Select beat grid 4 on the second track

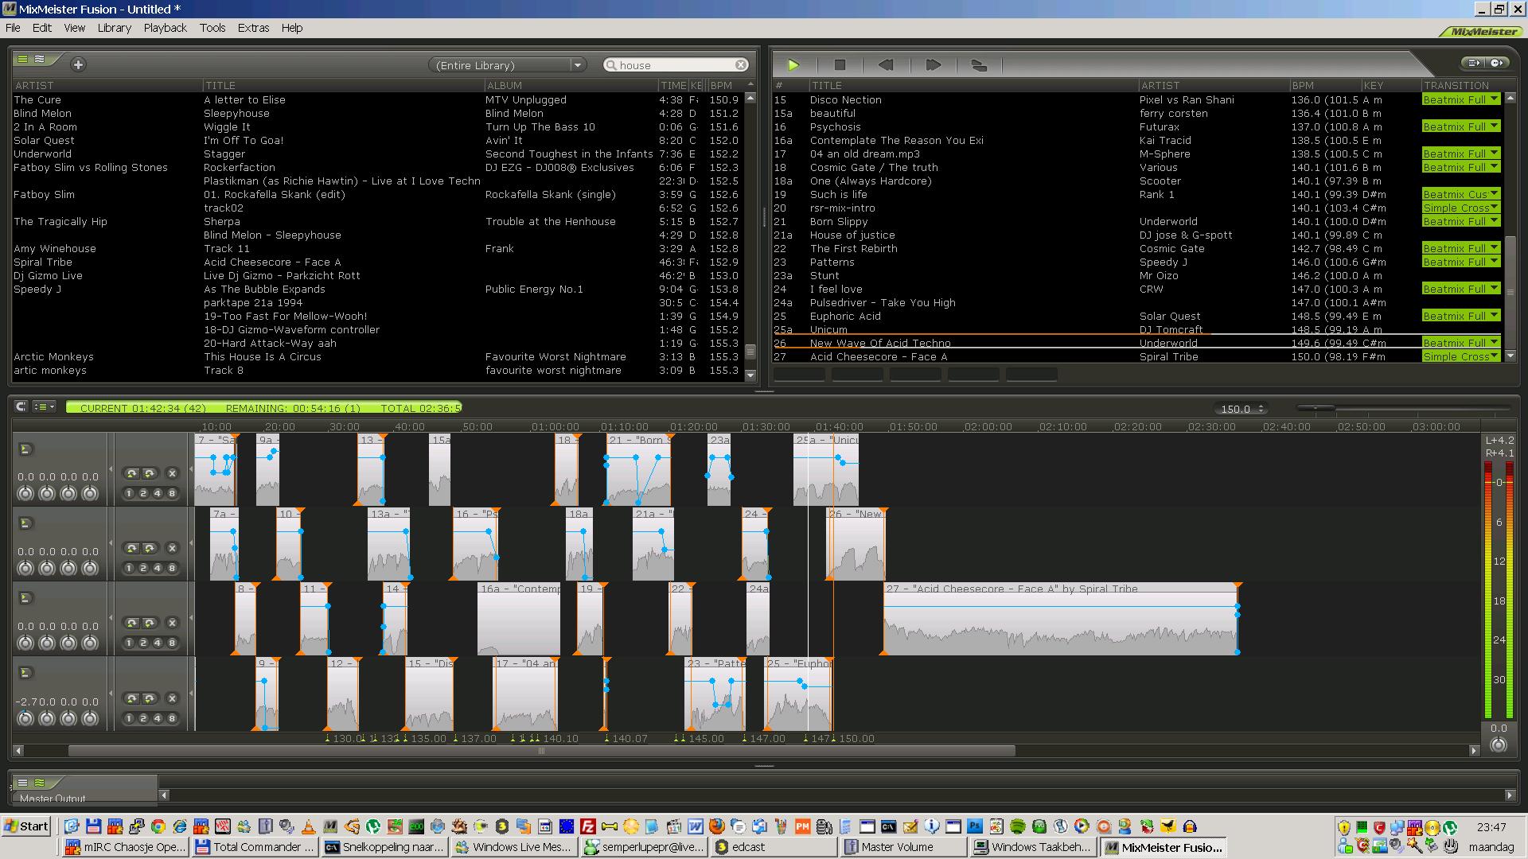pyautogui.click(x=158, y=568)
